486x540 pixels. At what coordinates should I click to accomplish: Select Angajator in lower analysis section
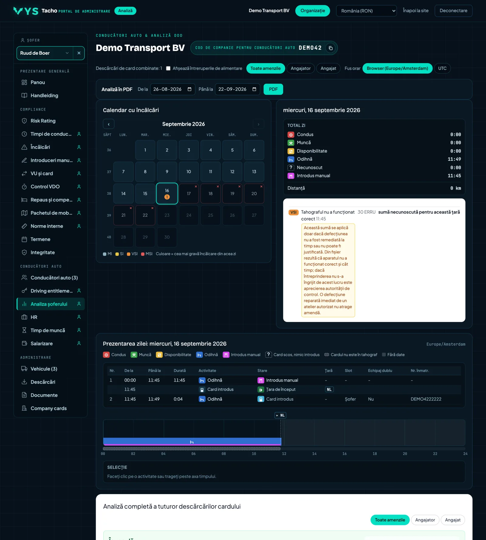point(425,520)
